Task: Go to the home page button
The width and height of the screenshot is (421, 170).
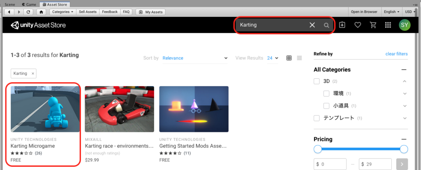Action: [41, 12]
